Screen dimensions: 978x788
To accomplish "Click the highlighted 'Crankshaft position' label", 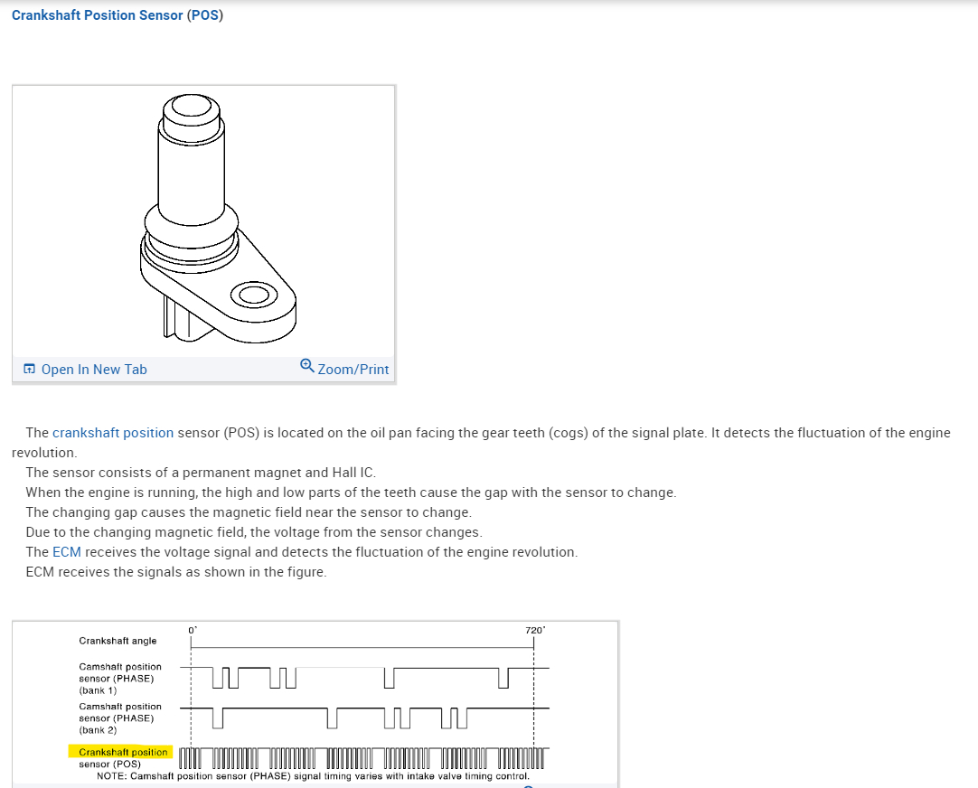I will pyautogui.click(x=121, y=752).
